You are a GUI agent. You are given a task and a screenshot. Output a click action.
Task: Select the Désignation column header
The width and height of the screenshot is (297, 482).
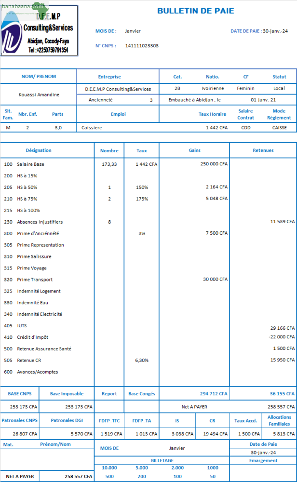[x=39, y=150]
